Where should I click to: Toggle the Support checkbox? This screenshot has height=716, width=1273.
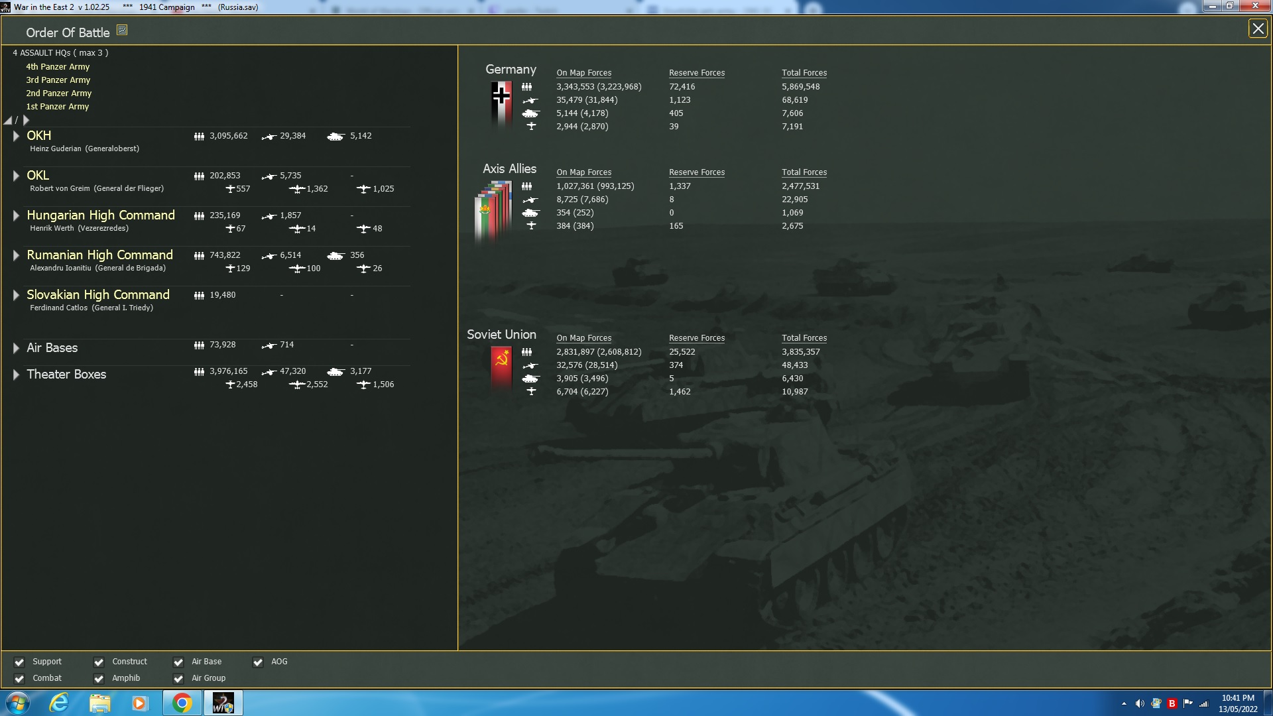click(x=19, y=662)
